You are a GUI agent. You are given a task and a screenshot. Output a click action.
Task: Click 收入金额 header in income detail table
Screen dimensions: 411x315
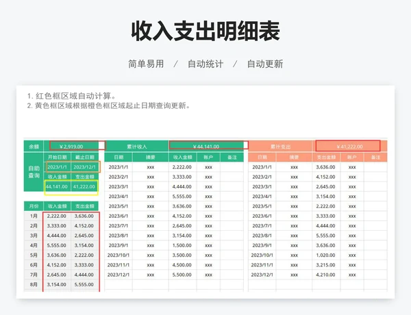click(x=182, y=157)
